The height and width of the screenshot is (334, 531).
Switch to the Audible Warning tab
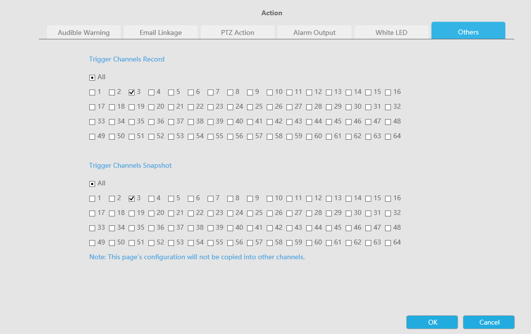coord(84,32)
